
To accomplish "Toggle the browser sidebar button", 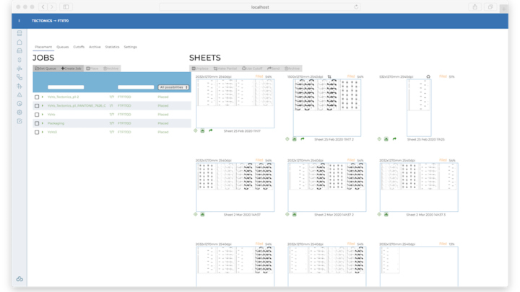I will coord(66,7).
